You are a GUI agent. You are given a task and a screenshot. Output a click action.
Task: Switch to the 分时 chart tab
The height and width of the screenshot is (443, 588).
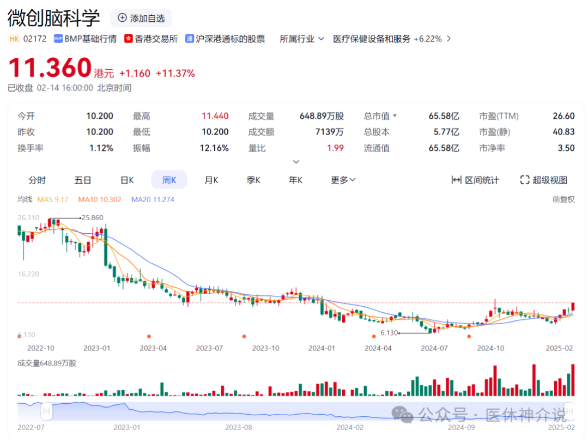(37, 180)
